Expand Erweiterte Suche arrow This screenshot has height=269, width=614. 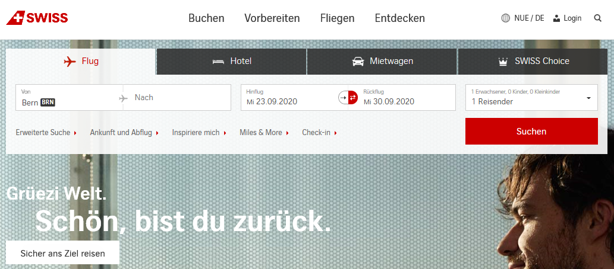click(x=75, y=133)
